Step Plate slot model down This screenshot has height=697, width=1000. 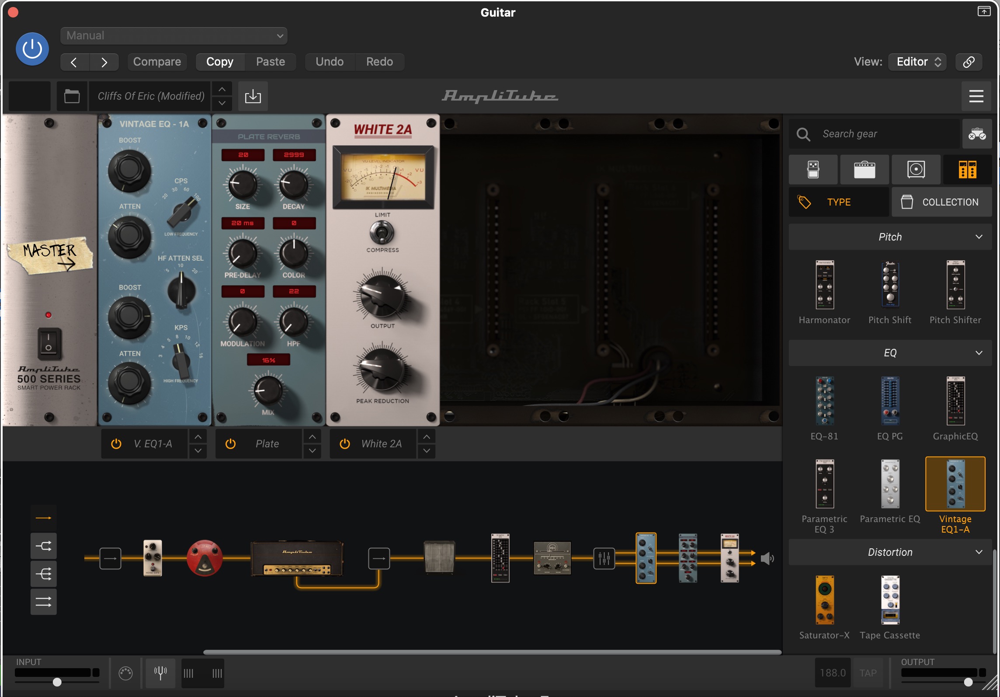coord(312,451)
